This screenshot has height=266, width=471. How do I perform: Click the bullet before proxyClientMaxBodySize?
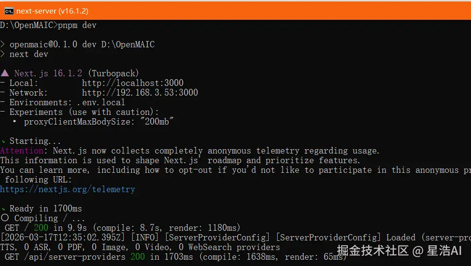click(x=14, y=122)
